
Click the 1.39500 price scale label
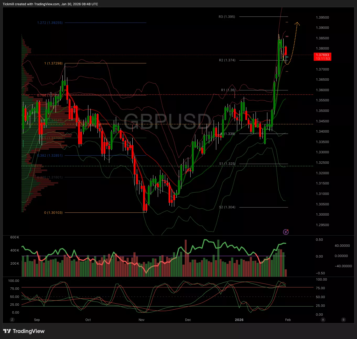[322, 18]
